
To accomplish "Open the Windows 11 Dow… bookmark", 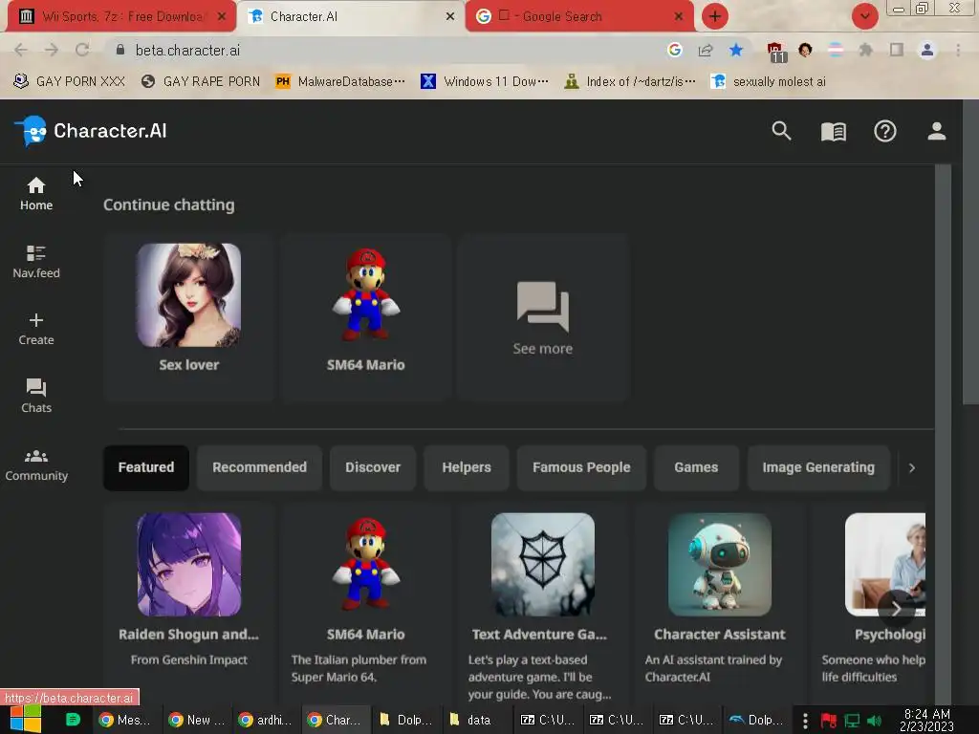I will click(485, 82).
